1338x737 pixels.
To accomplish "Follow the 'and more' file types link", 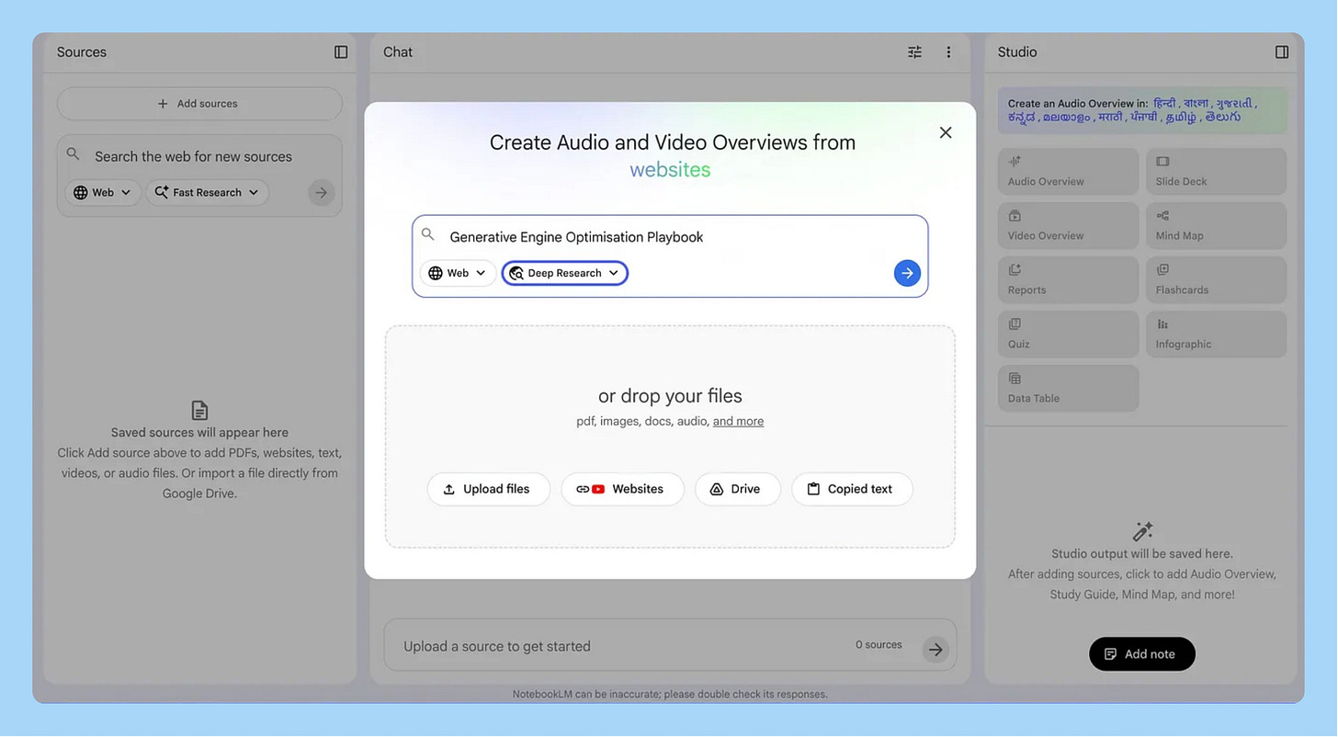I will tap(738, 421).
